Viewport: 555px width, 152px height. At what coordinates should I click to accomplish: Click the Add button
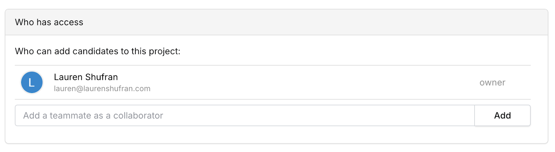pyautogui.click(x=502, y=116)
